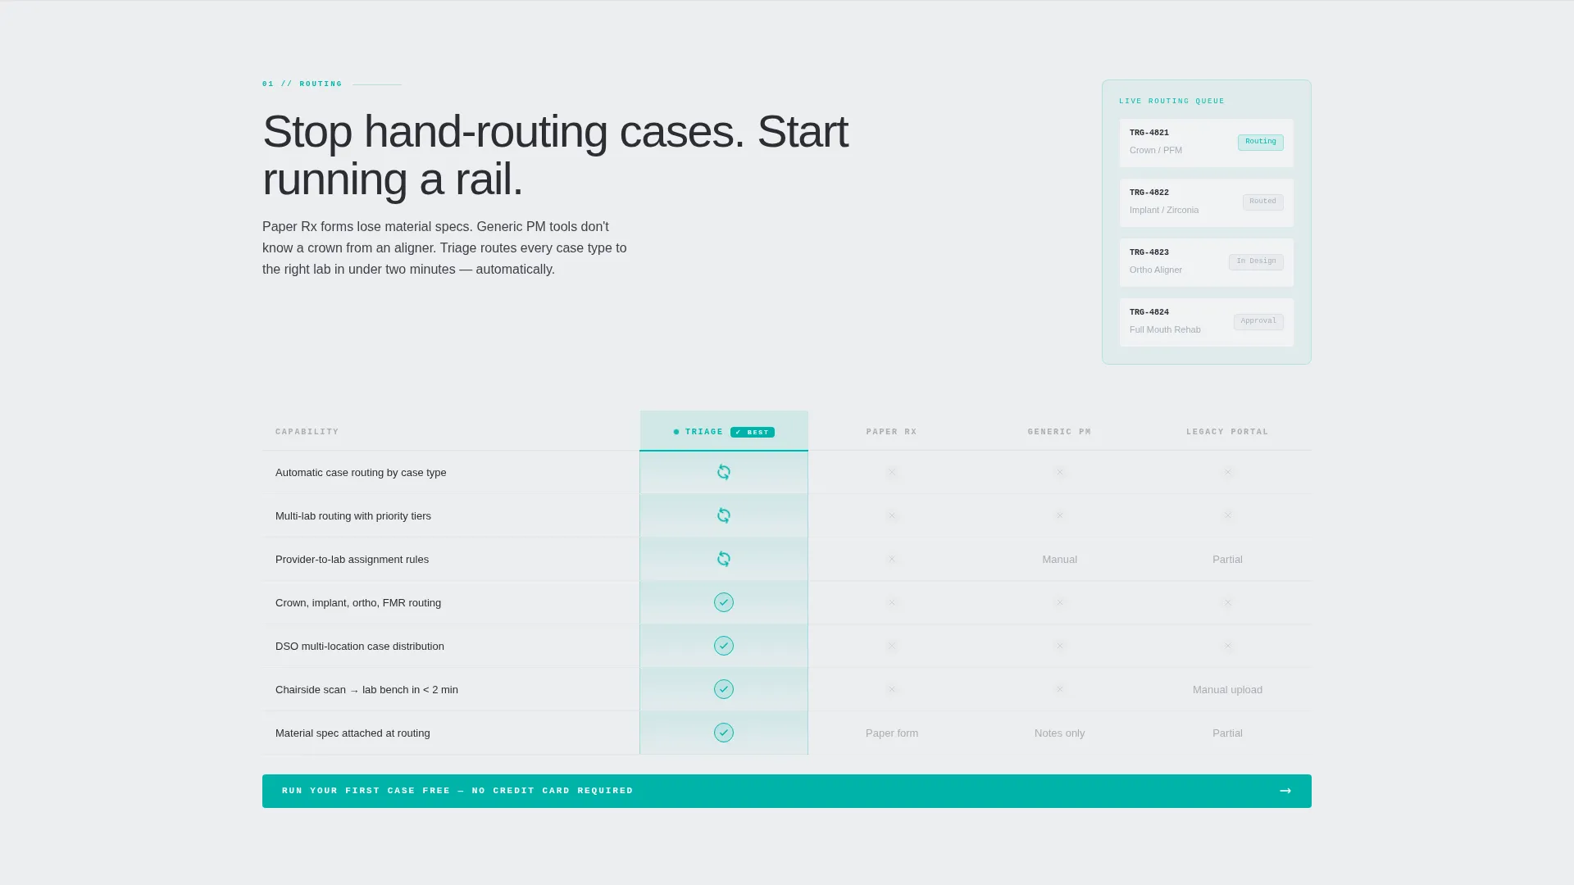Select the Paper Rx column header
This screenshot has width=1574, height=885.
pyautogui.click(x=892, y=432)
